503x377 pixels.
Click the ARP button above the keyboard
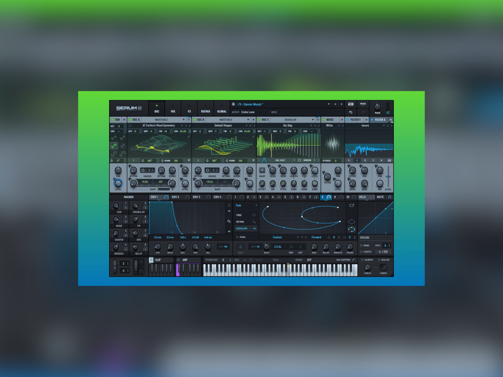(184, 259)
